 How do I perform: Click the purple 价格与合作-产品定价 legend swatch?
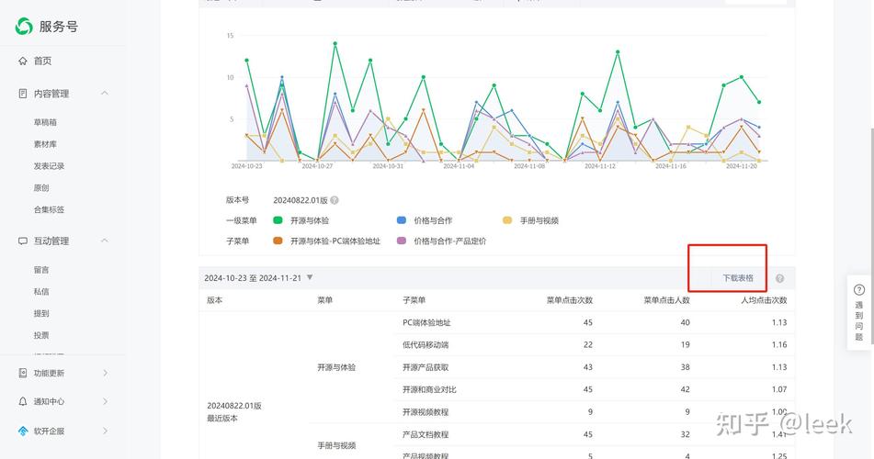402,241
